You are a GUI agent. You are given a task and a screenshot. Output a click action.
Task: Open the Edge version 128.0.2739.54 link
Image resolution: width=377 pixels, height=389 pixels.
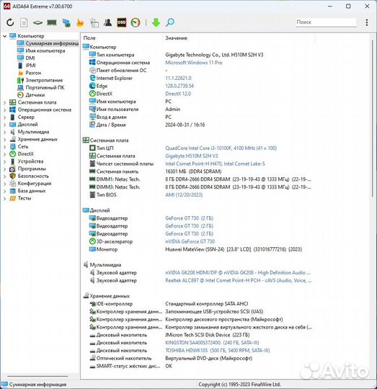(179, 86)
